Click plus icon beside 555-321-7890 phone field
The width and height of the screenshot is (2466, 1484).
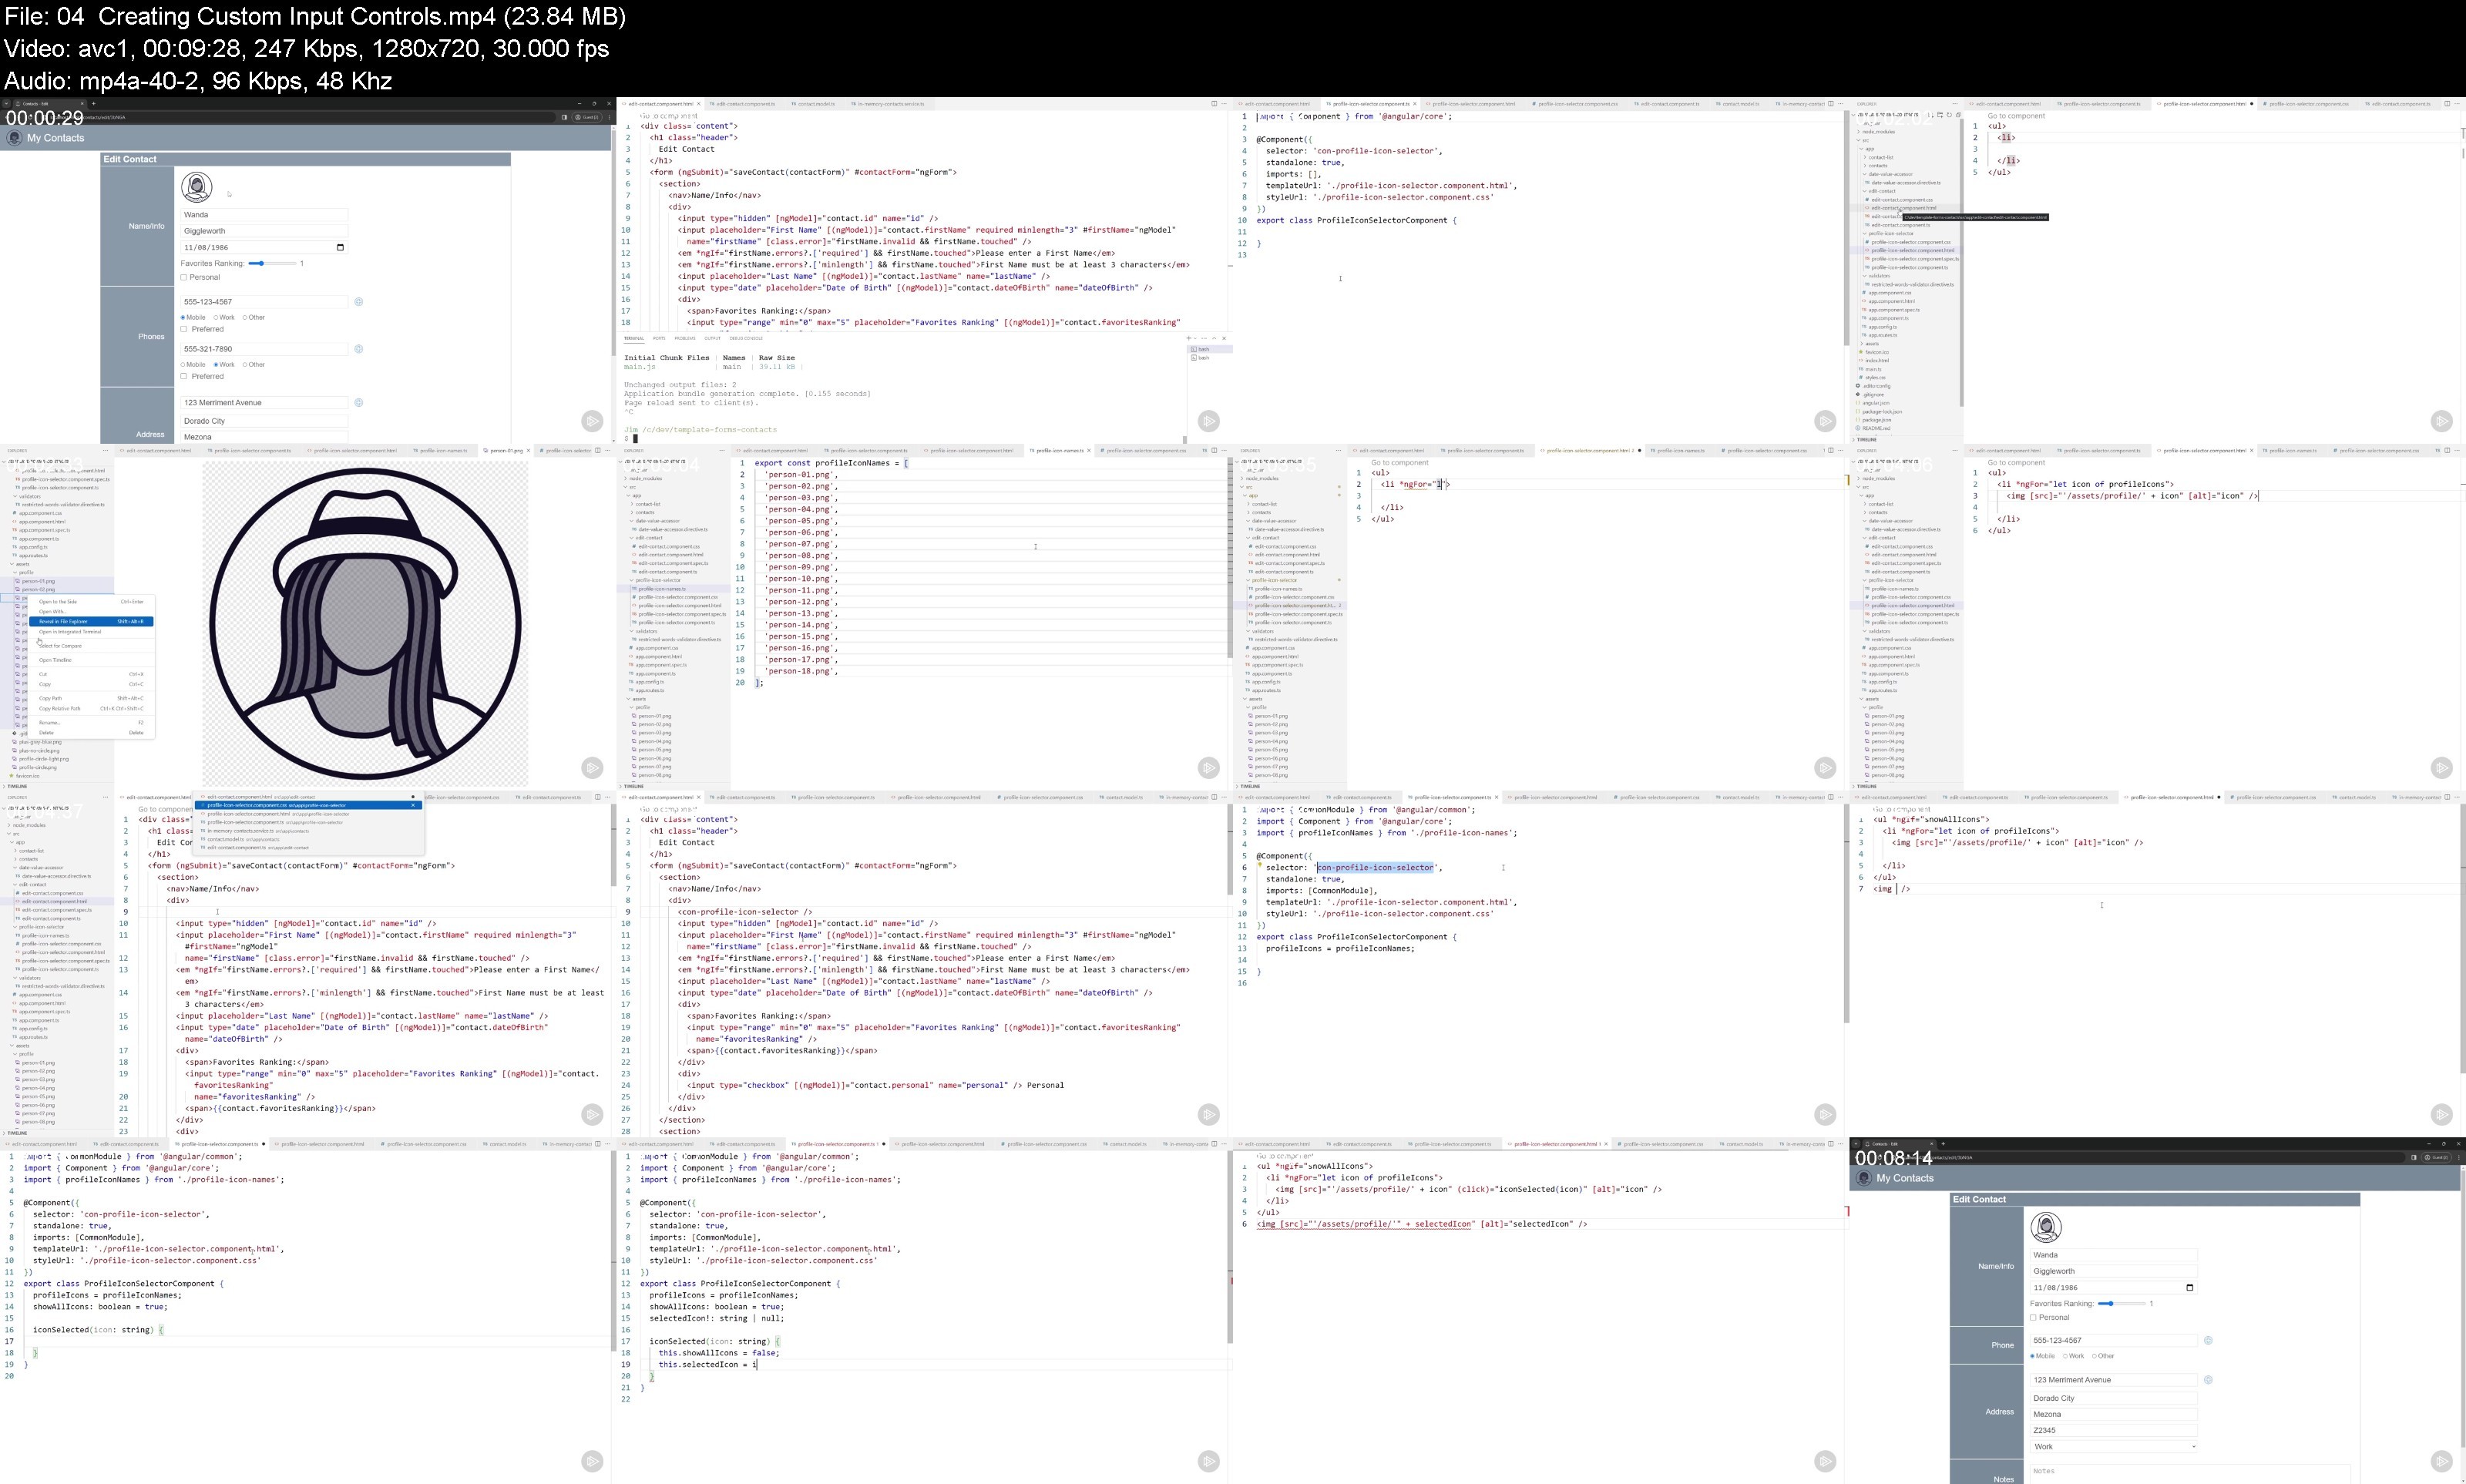(359, 349)
